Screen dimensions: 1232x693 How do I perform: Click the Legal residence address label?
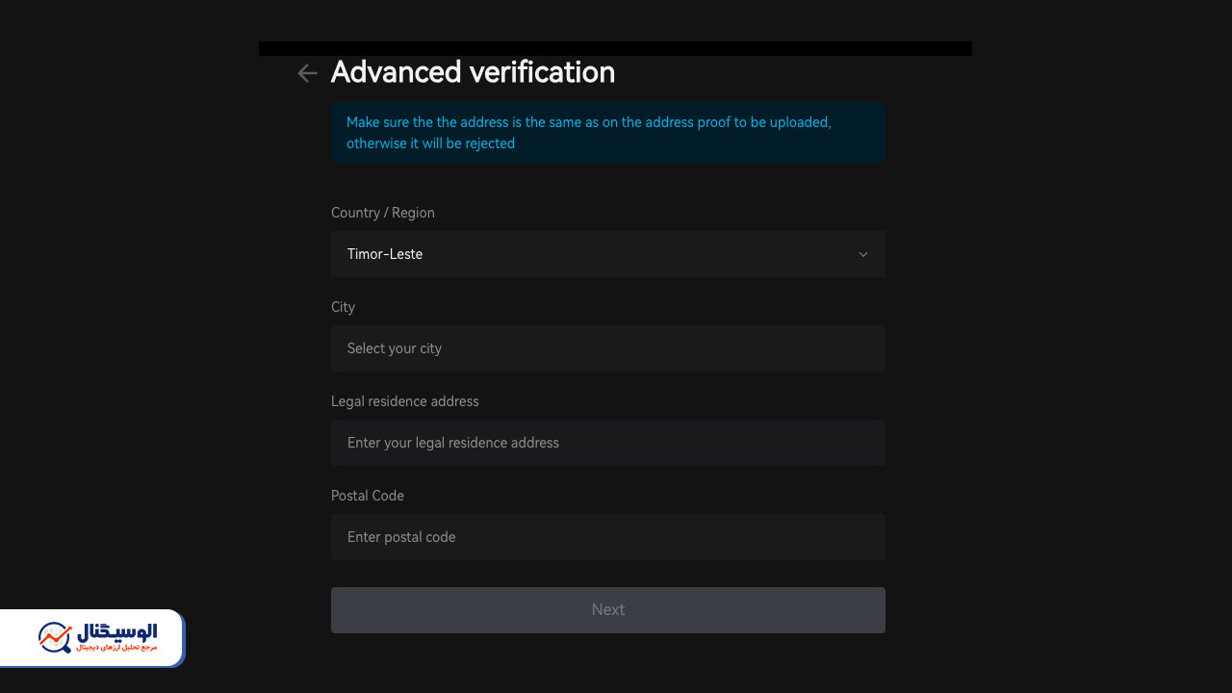pyautogui.click(x=404, y=401)
